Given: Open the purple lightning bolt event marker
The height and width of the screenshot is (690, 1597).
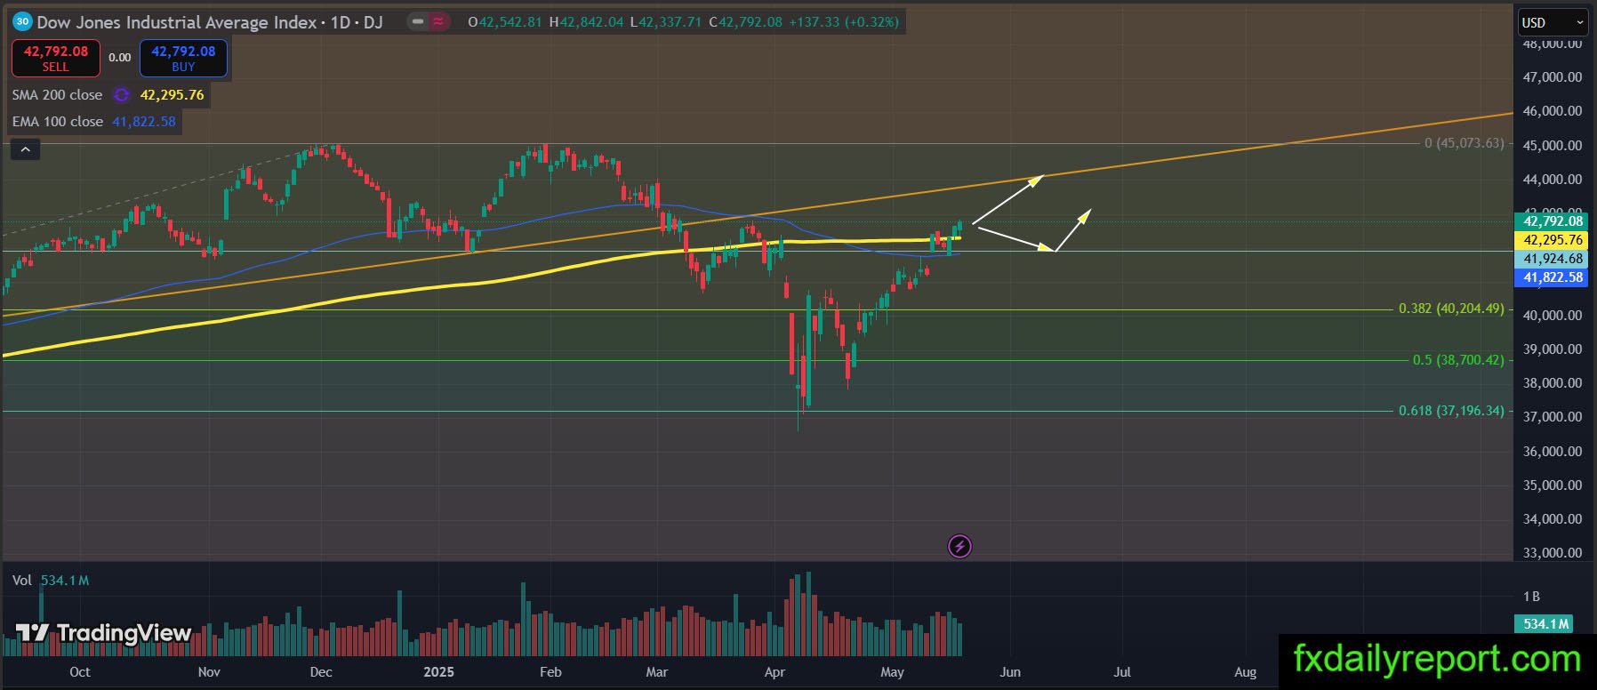Looking at the screenshot, I should (x=959, y=546).
